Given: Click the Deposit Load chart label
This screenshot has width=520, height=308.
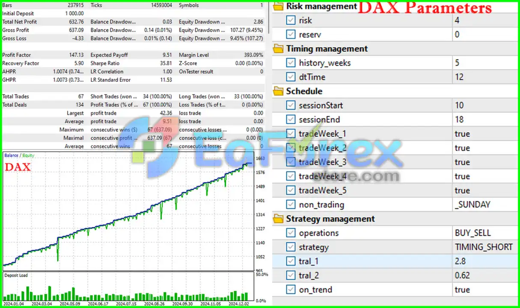Looking at the screenshot, I should click(x=16, y=275).
